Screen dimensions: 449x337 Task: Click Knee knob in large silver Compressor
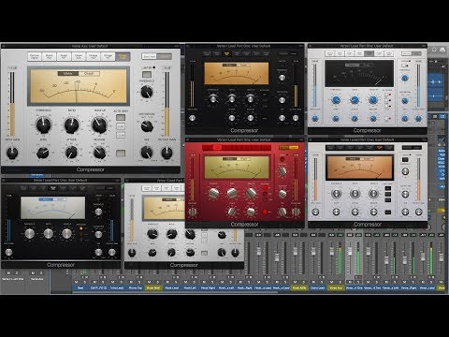click(43, 153)
